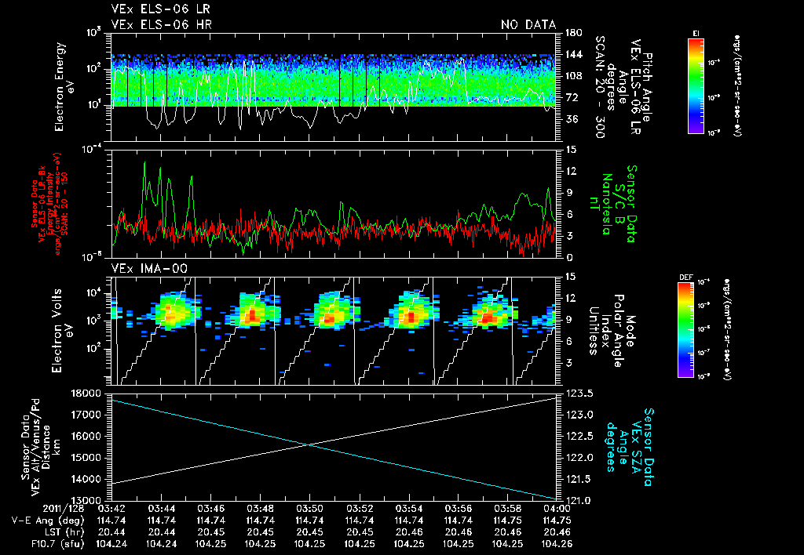Click the '03:42' time tick label
Image resolution: width=804 pixels, height=555 pixels.
111,509
